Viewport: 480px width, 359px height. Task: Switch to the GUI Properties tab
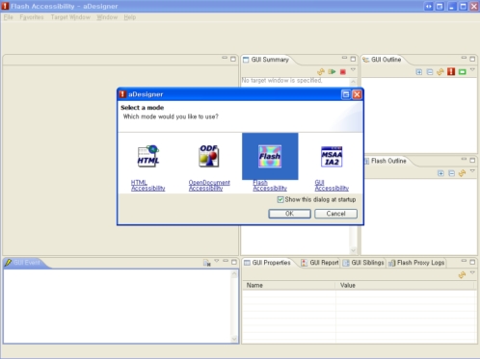point(267,263)
